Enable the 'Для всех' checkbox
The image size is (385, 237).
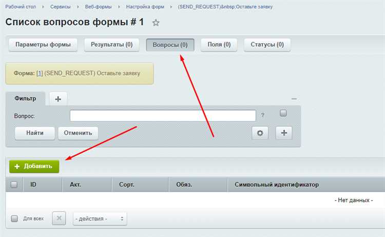(14, 218)
